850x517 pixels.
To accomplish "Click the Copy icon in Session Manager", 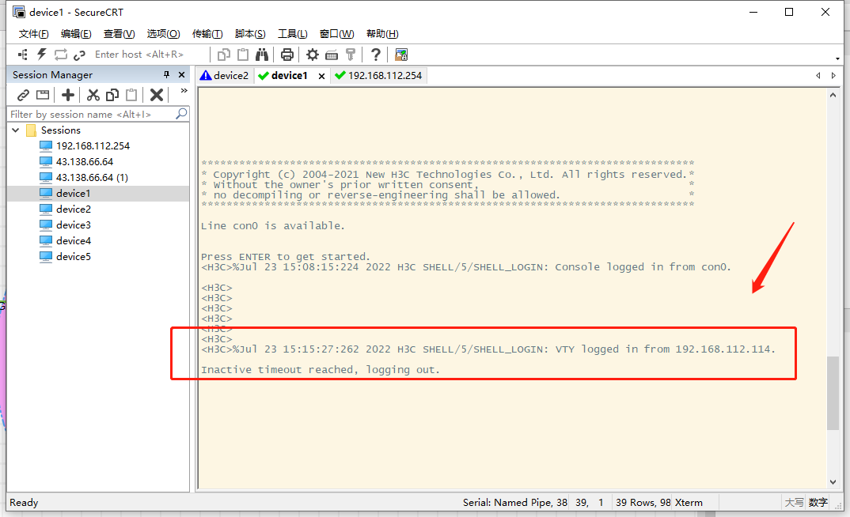I will coord(112,96).
